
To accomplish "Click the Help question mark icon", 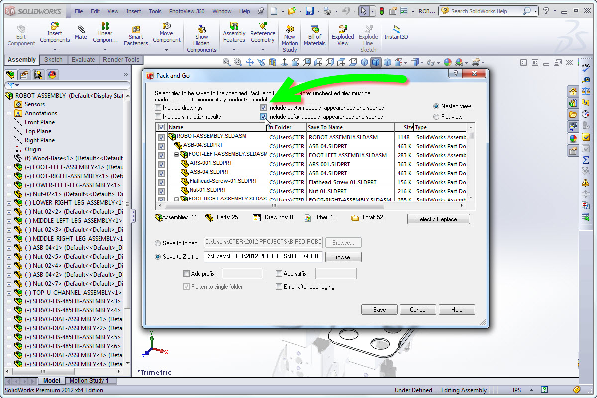I will pos(547,11).
